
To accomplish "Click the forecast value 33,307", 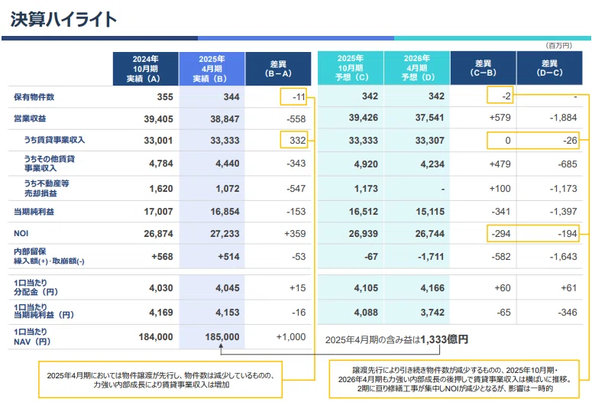I will [x=429, y=141].
